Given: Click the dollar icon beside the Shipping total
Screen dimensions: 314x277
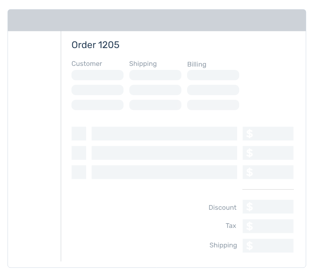Looking at the screenshot, I should (x=249, y=245).
